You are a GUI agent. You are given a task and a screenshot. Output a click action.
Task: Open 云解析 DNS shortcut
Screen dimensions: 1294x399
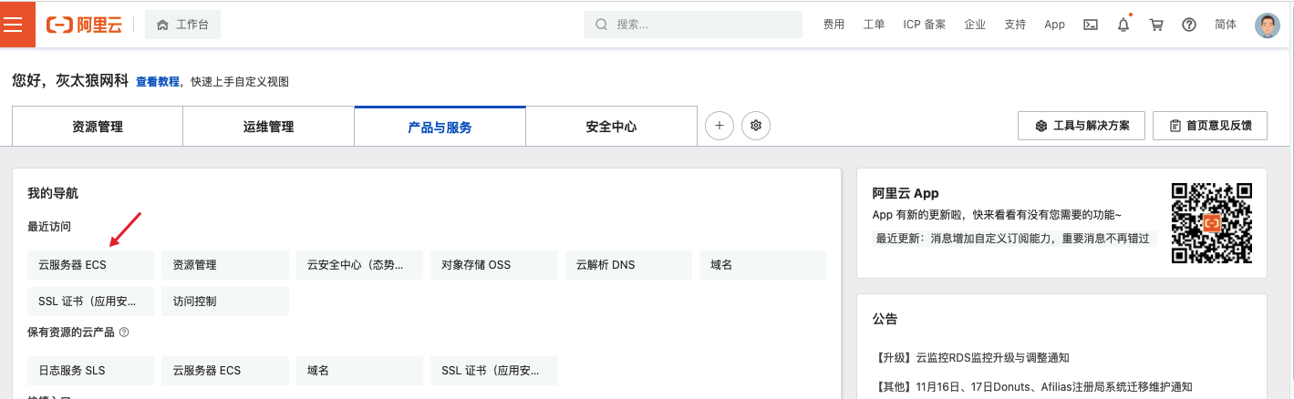[x=628, y=265]
